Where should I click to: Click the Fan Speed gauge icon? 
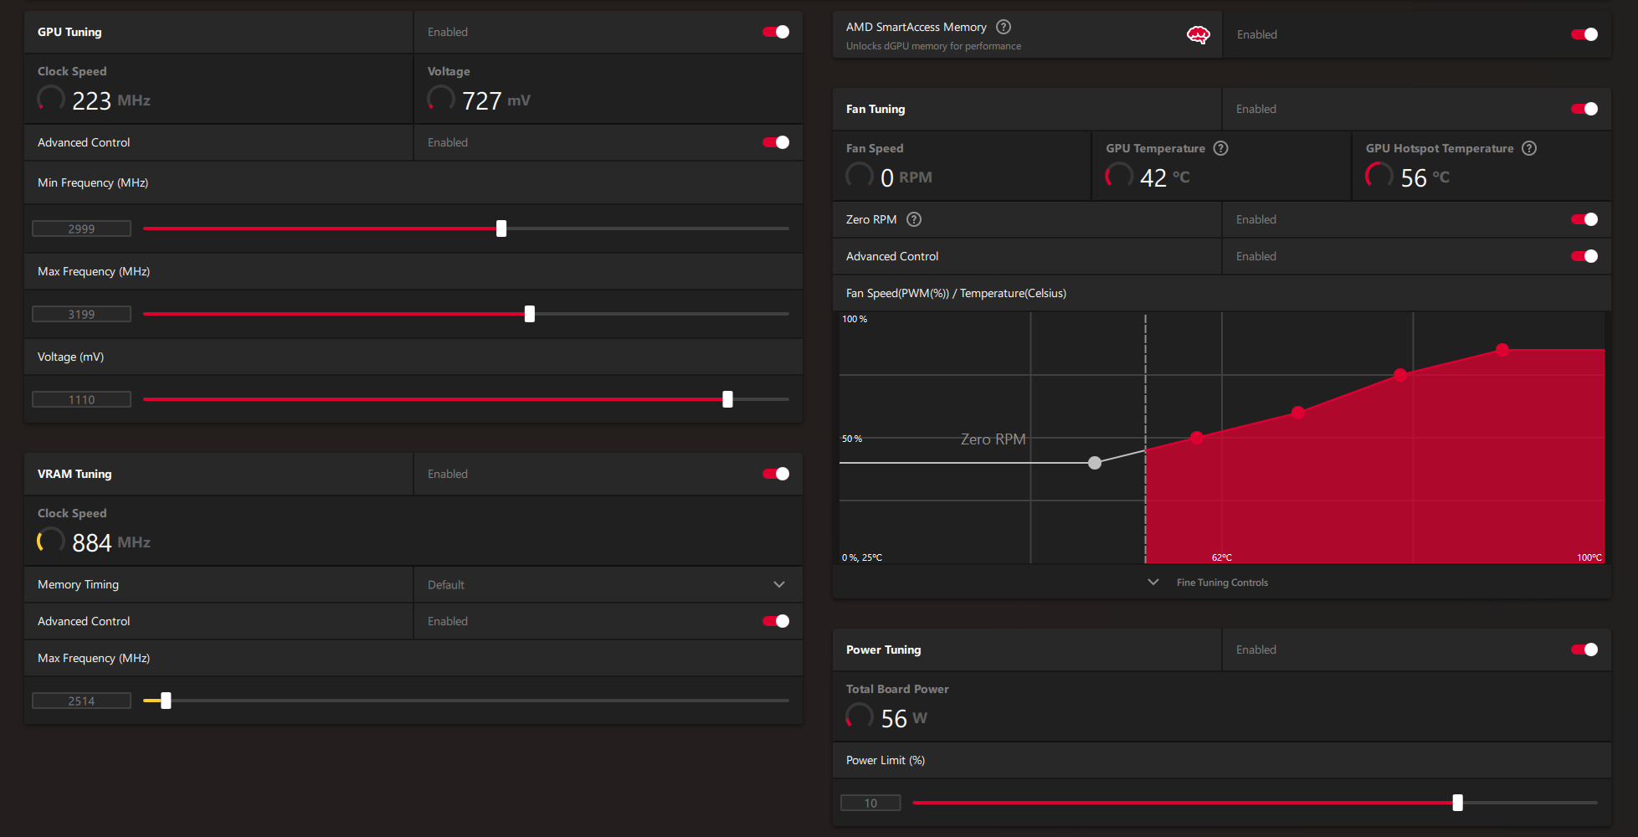pyautogui.click(x=860, y=176)
